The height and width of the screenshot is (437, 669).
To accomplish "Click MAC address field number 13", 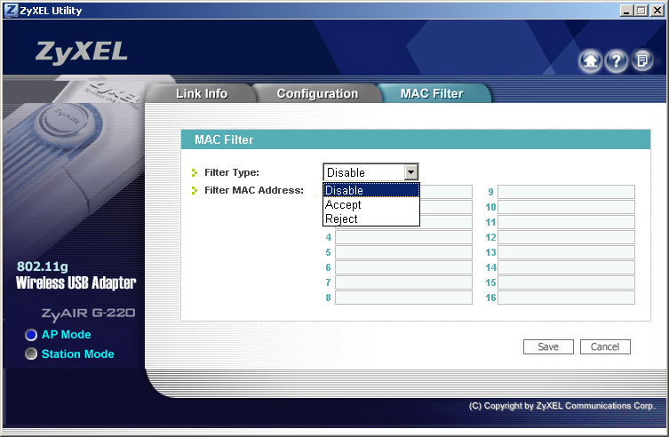I will point(566,252).
